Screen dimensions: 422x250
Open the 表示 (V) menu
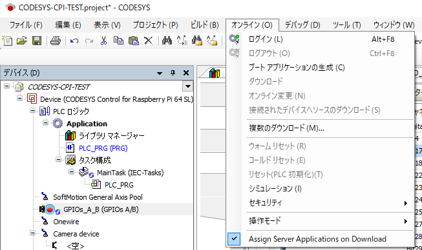pos(107,25)
